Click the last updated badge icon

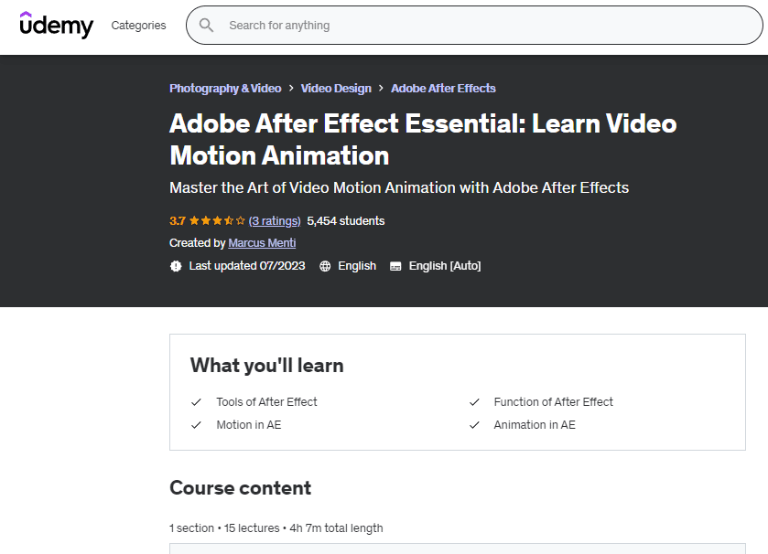point(176,266)
